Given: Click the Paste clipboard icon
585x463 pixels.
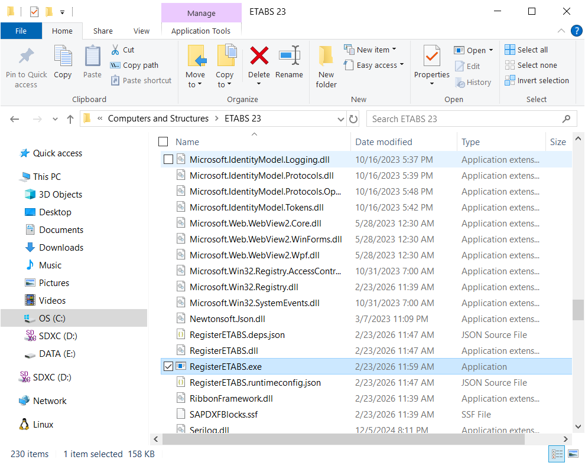Looking at the screenshot, I should pyautogui.click(x=92, y=56).
